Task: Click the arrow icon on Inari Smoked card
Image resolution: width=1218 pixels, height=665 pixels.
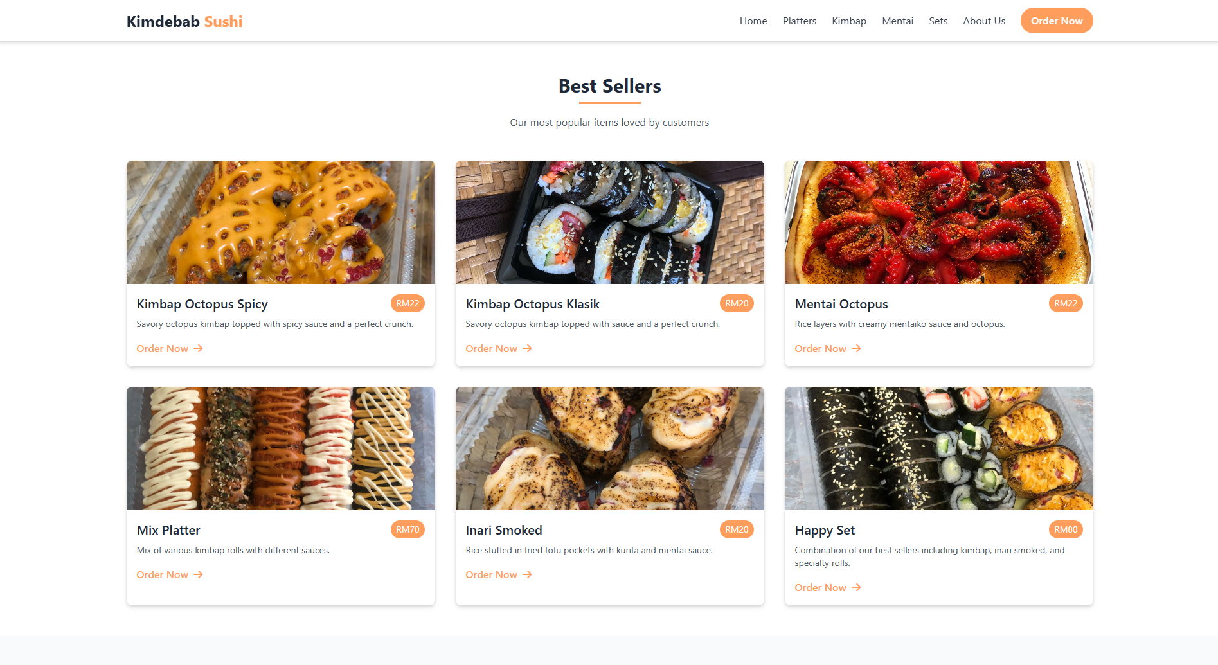Action: (x=527, y=574)
